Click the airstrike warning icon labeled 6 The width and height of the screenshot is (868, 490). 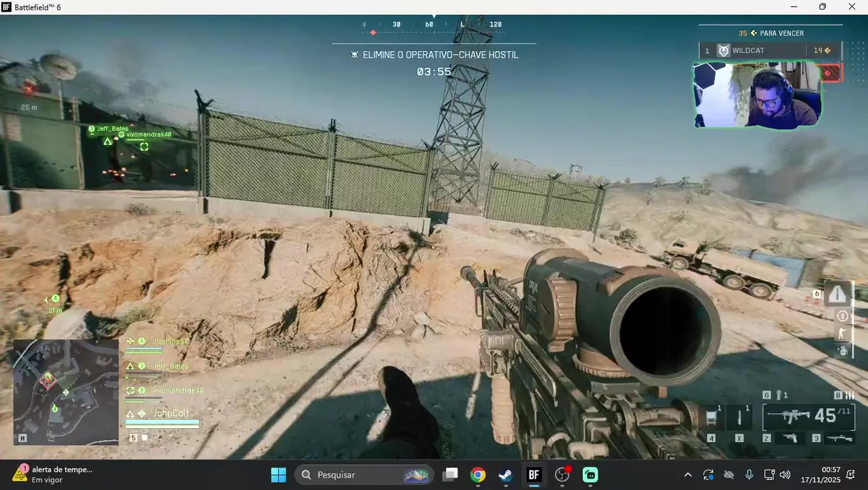pyautogui.click(x=837, y=294)
